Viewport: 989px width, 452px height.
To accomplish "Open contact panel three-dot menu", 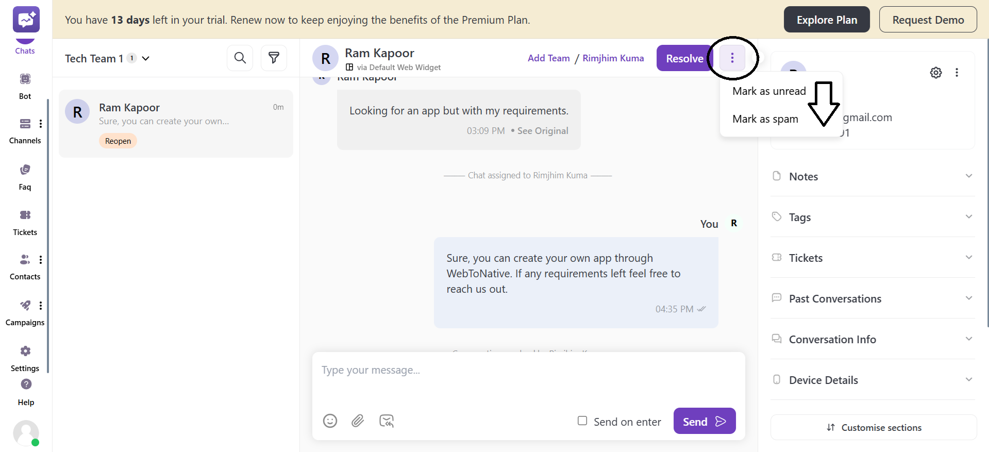I will [957, 73].
